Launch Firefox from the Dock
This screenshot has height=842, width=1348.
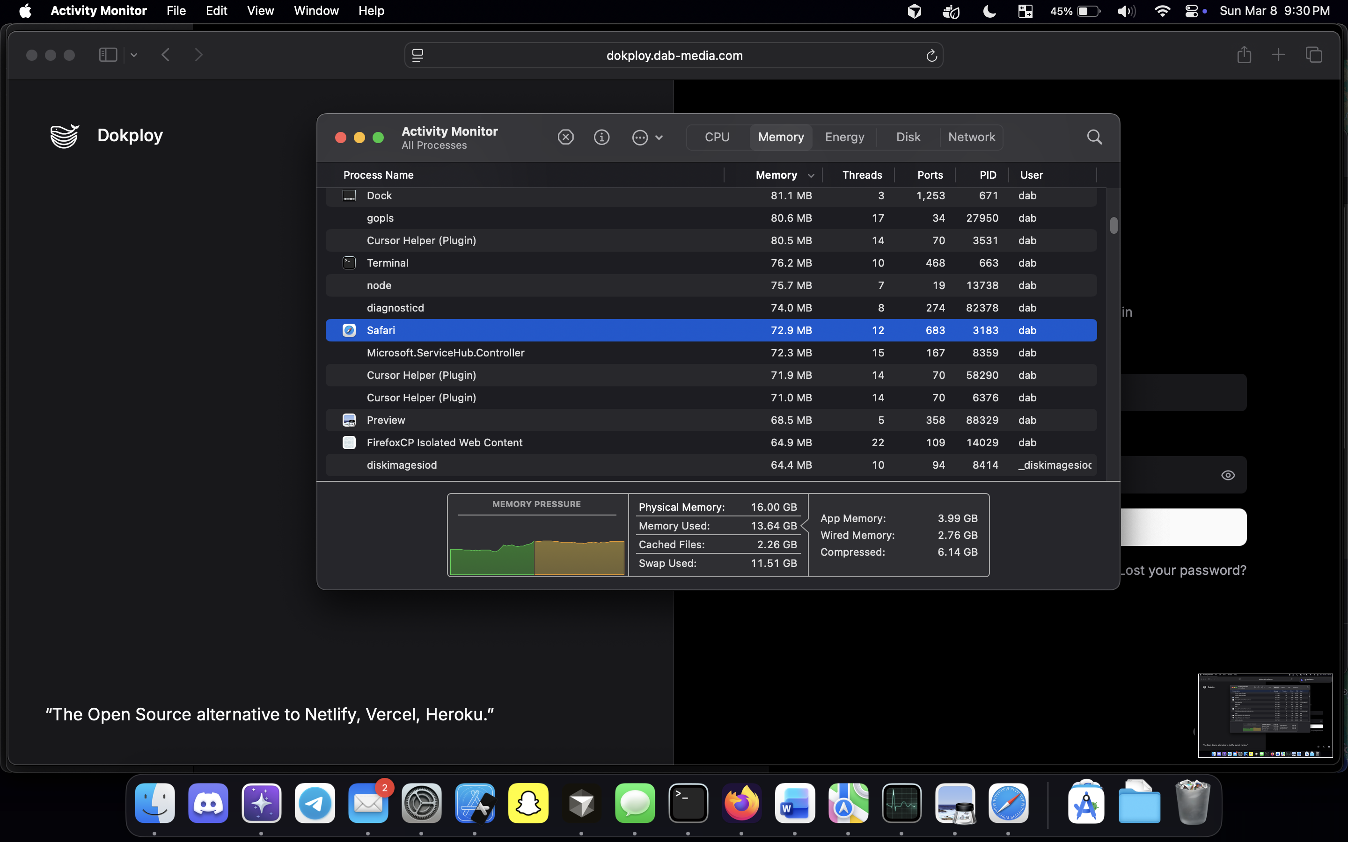[741, 802]
